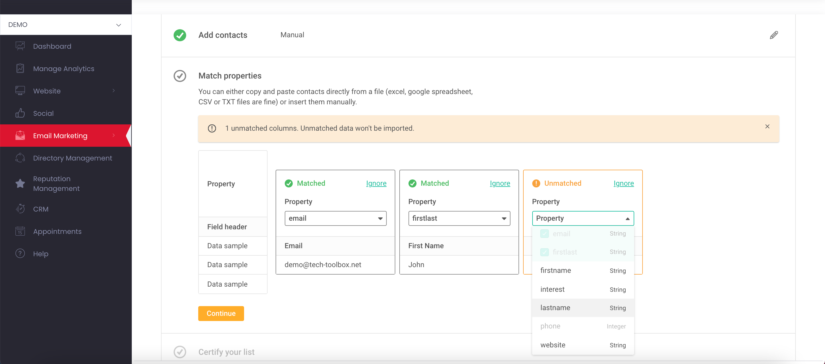The width and height of the screenshot is (825, 364).
Task: Click the Match properties step check circle
Action: point(180,76)
